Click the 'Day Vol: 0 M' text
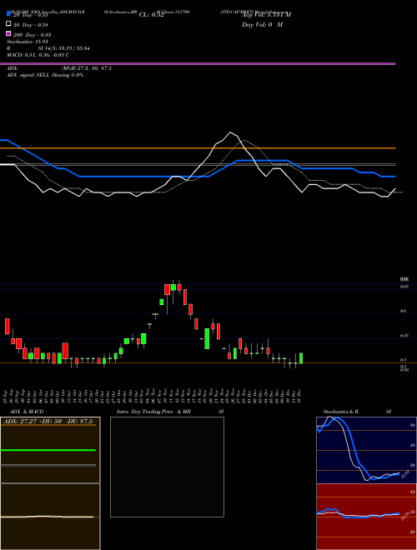This screenshot has width=417, height=550. pos(262,24)
